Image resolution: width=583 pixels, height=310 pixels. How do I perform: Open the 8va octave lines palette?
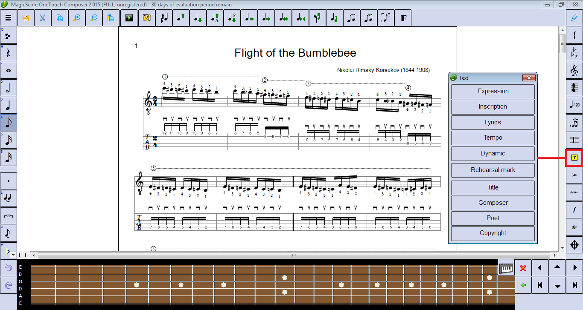pos(574,192)
